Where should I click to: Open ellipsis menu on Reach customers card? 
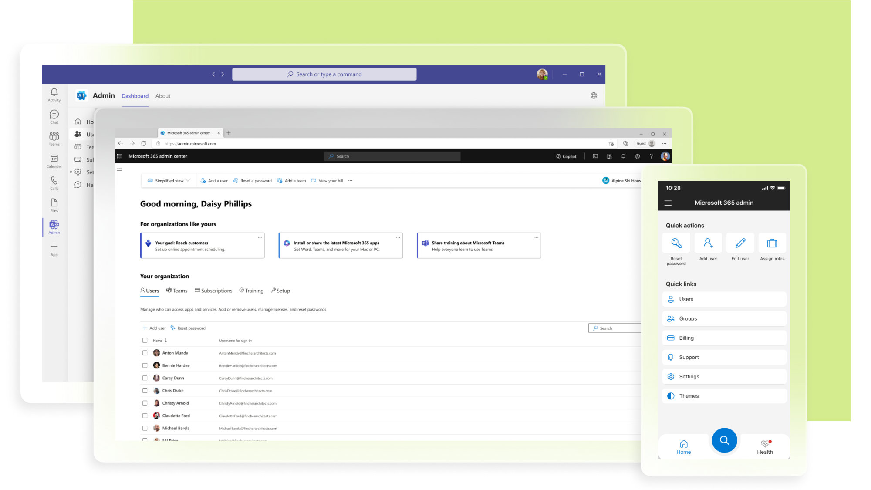(260, 237)
